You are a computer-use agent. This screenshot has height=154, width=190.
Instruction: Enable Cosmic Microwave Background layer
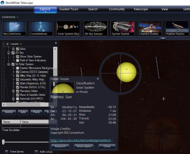point(18,68)
